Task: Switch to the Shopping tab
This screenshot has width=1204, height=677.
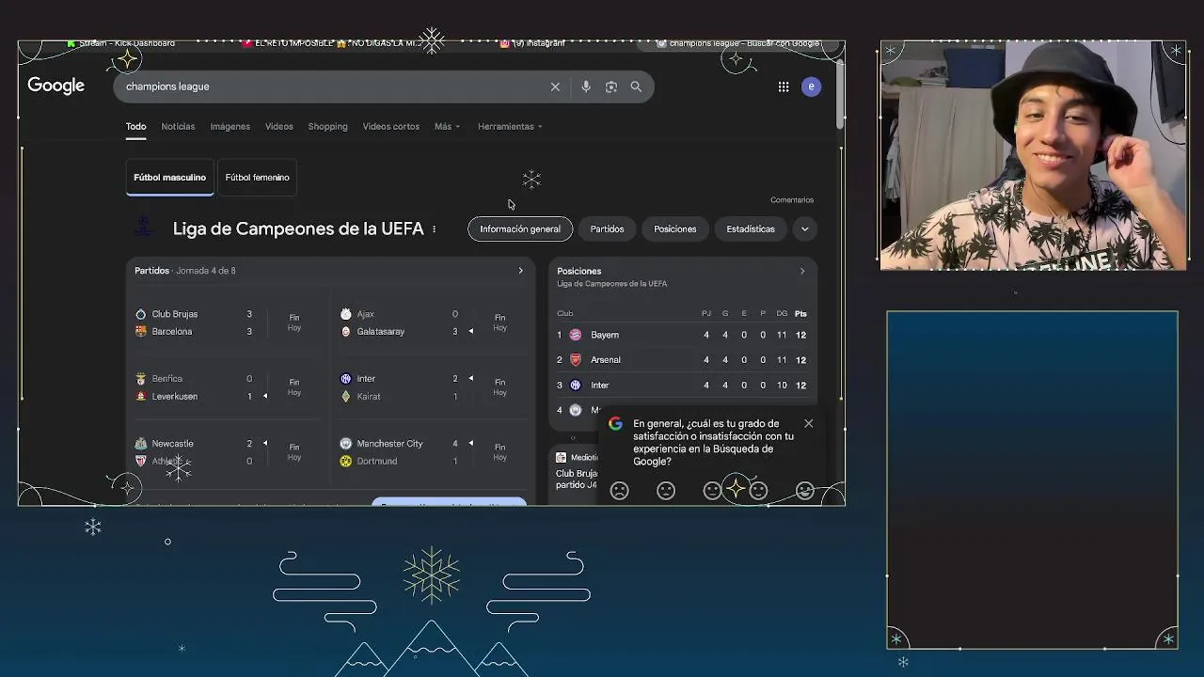Action: [328, 126]
